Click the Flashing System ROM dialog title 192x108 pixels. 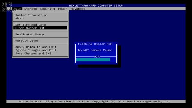pyautogui.click(x=95, y=44)
